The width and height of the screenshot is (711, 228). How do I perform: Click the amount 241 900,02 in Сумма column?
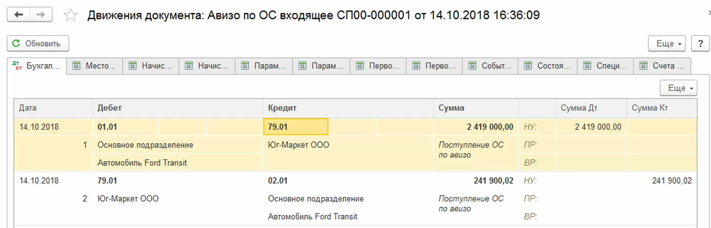(x=493, y=180)
